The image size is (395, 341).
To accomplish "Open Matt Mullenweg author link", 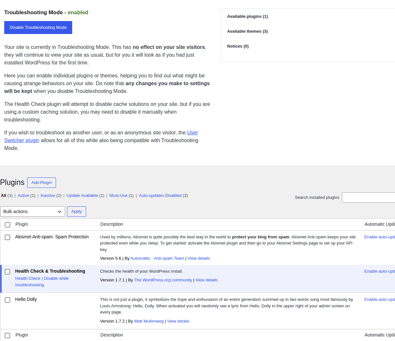I will coord(149,321).
